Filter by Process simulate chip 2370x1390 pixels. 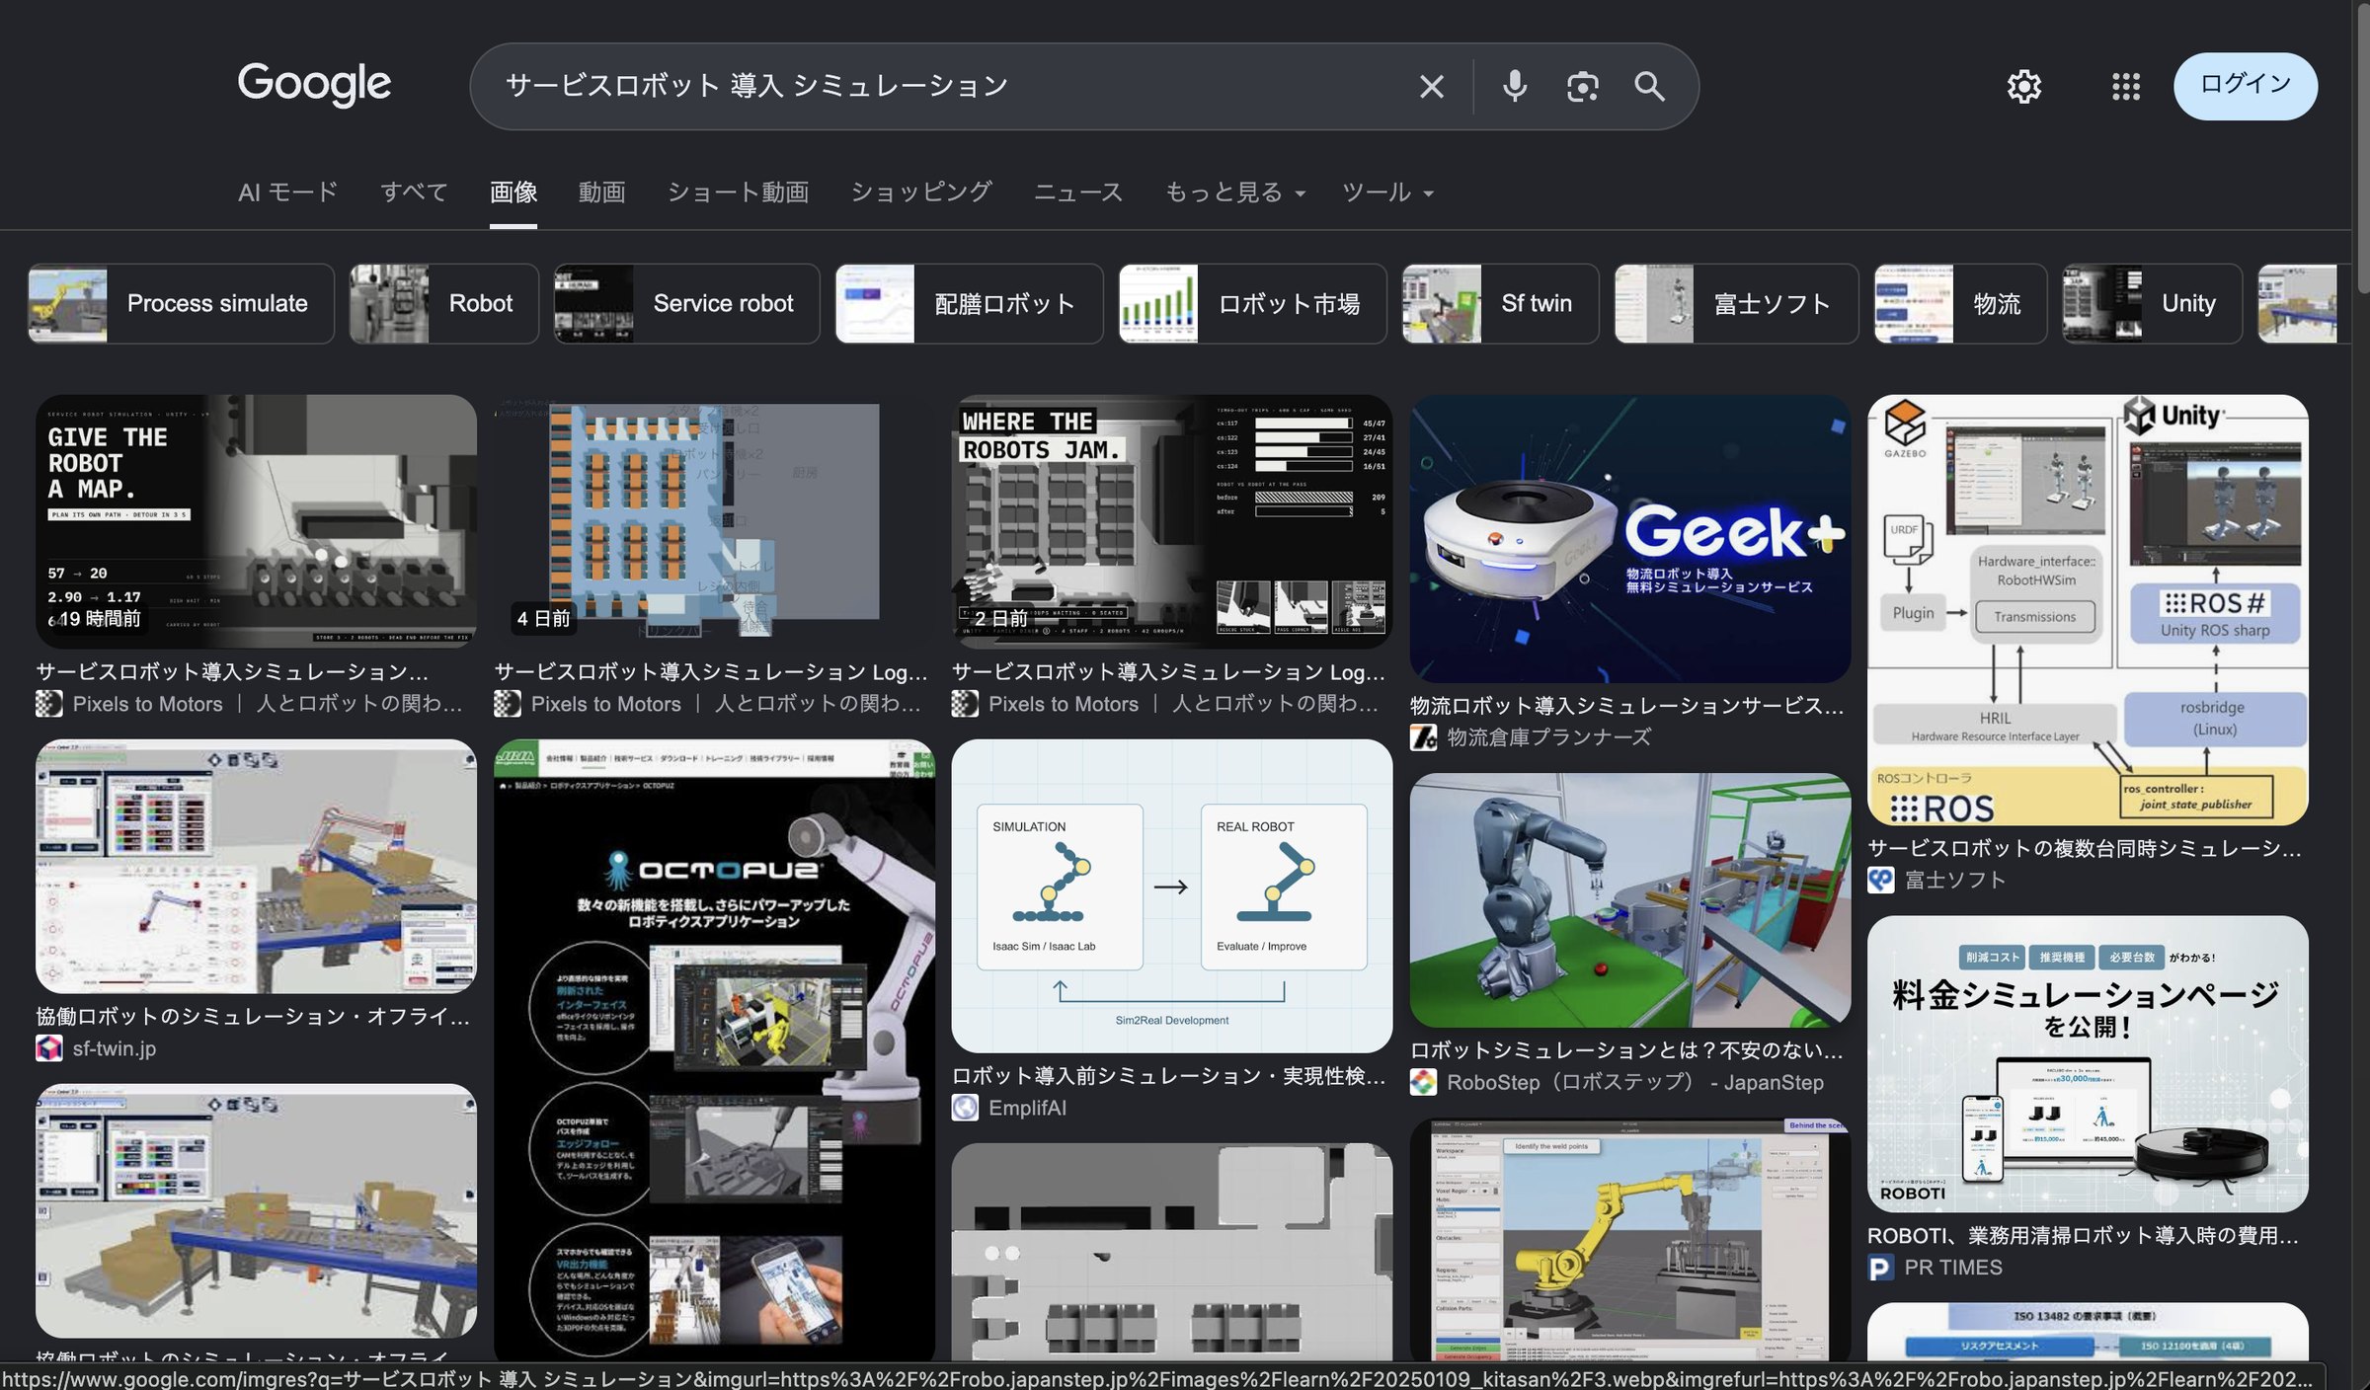181,304
